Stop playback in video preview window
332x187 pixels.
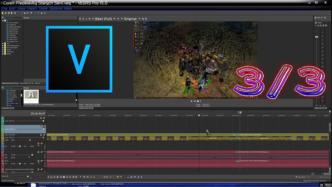198,101
